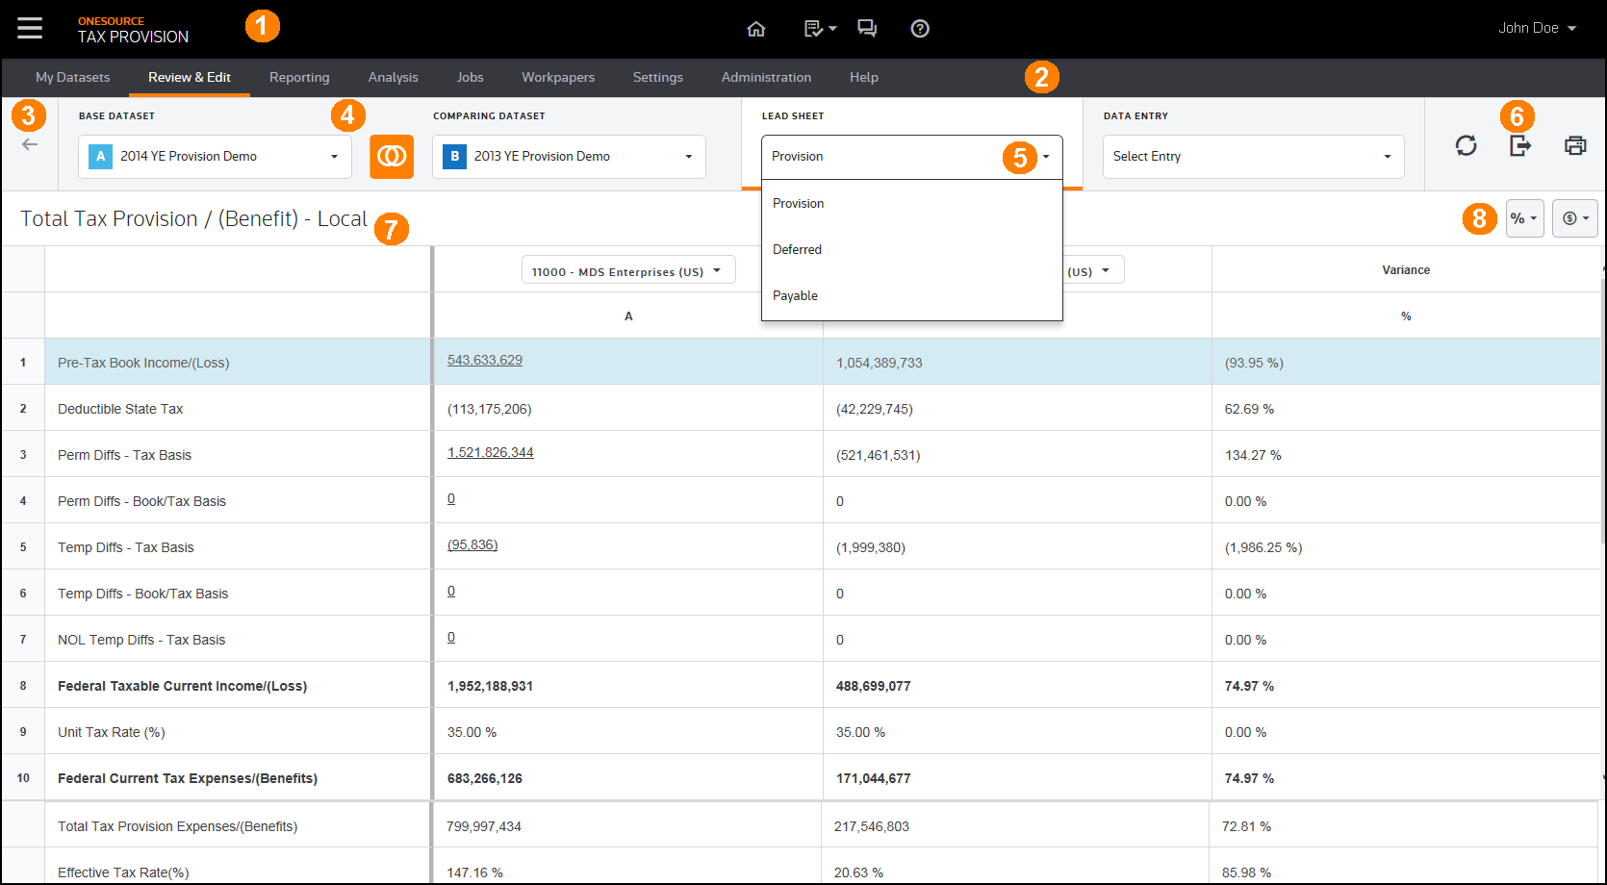The height and width of the screenshot is (885, 1607).
Task: Select the Deductible State Tax row label
Action: pos(120,409)
